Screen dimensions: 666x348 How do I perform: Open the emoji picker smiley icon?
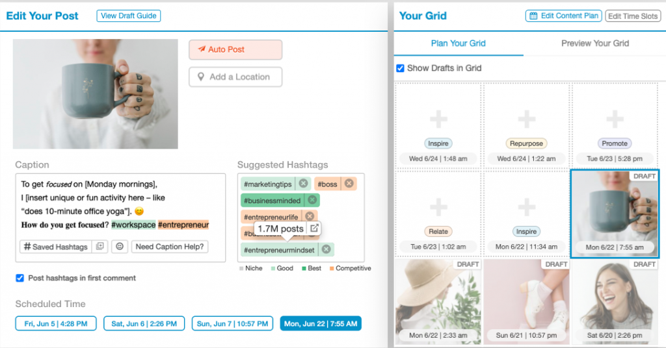(119, 247)
